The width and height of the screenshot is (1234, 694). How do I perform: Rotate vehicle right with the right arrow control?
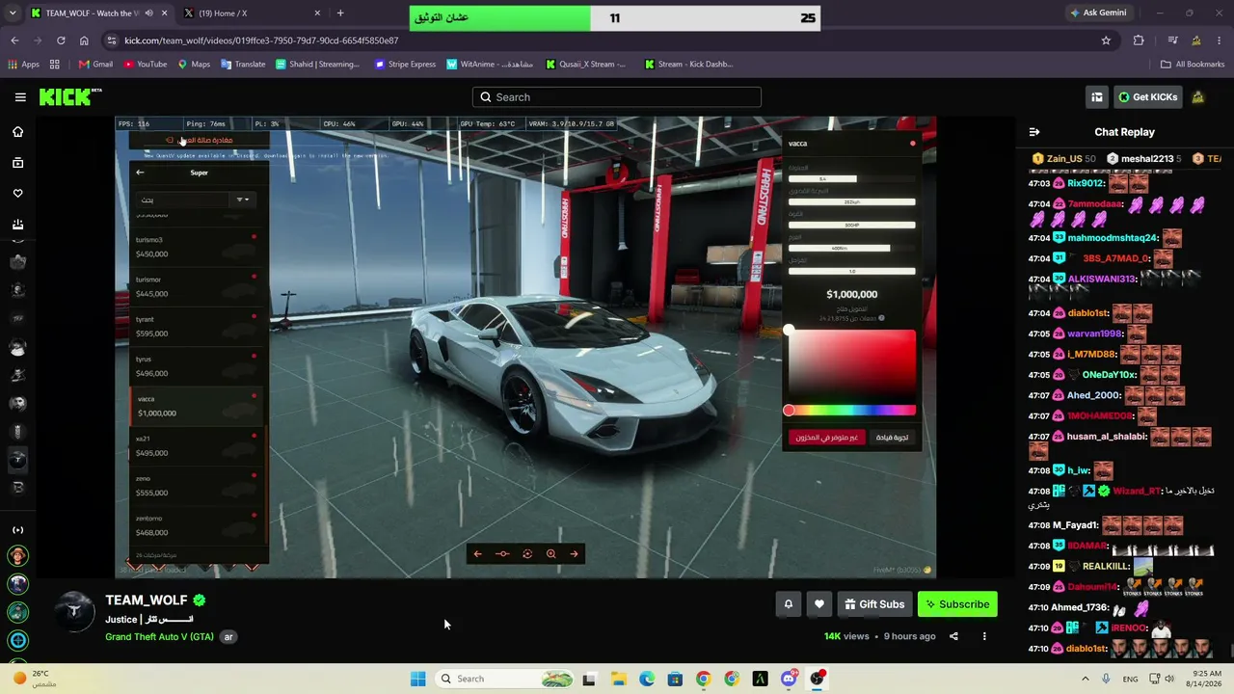click(x=575, y=554)
